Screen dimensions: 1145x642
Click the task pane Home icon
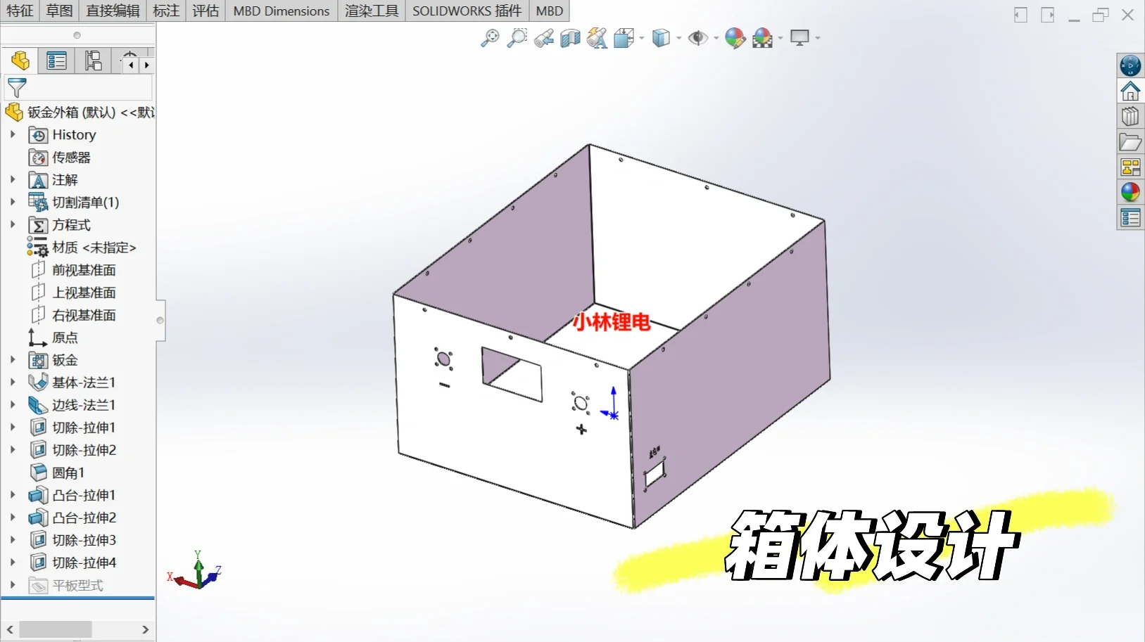pyautogui.click(x=1130, y=91)
